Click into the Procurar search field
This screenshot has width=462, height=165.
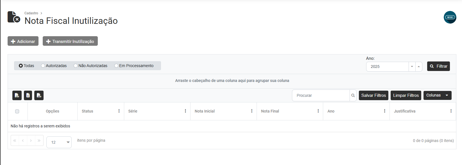(x=321, y=95)
